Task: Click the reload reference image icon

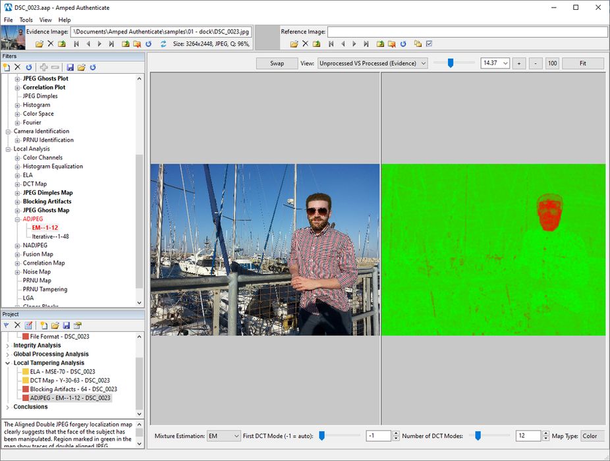Action: [x=402, y=44]
